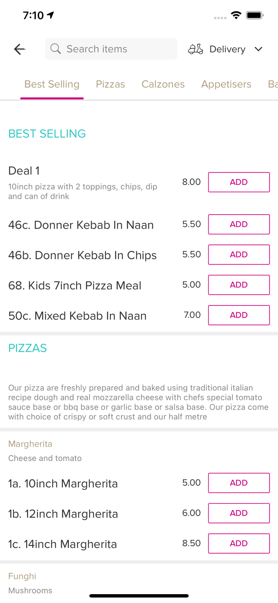
Task: Open the Delivery dropdown selector
Action: point(227,49)
